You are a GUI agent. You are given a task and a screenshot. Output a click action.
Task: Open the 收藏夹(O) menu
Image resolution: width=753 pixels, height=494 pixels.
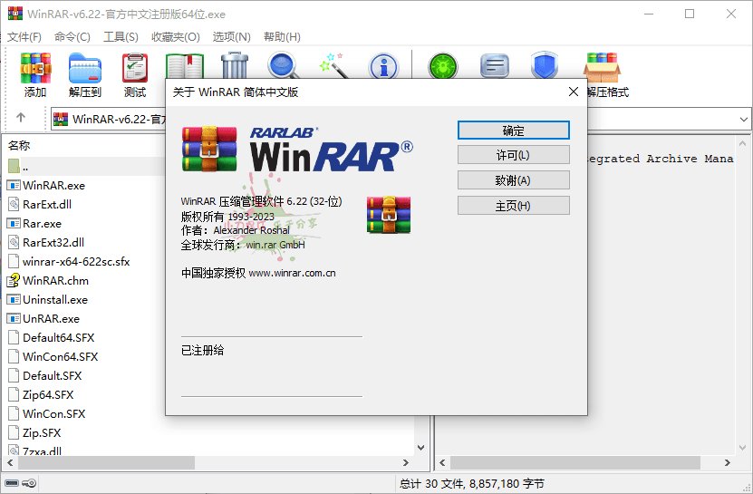[x=176, y=37]
